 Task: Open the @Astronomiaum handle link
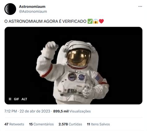[33, 11]
